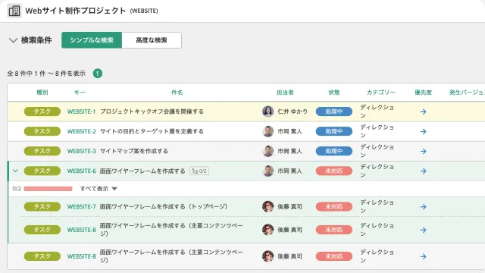Click 後藤 真司 avatar in WEBSITE-7 row
The image size is (485, 273).
(x=268, y=206)
